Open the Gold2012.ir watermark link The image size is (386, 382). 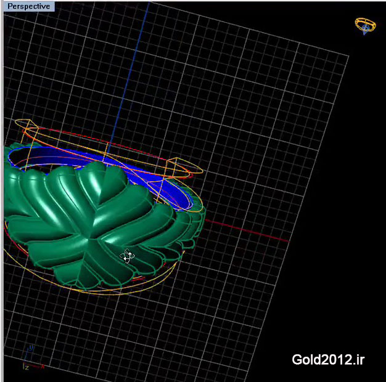tap(327, 360)
